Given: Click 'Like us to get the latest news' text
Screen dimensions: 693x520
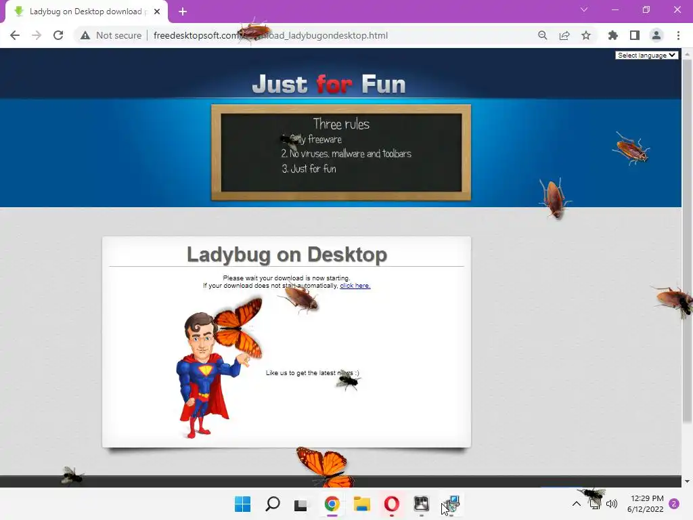Looking at the screenshot, I should 312,373.
